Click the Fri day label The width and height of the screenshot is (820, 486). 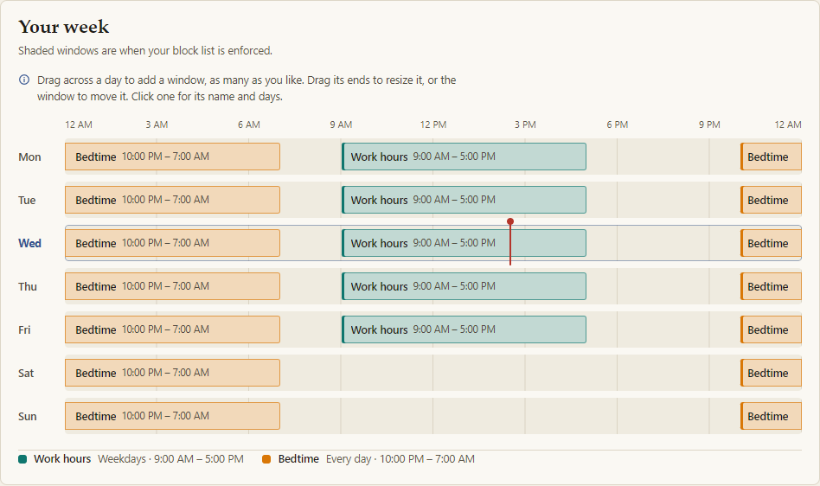point(24,329)
